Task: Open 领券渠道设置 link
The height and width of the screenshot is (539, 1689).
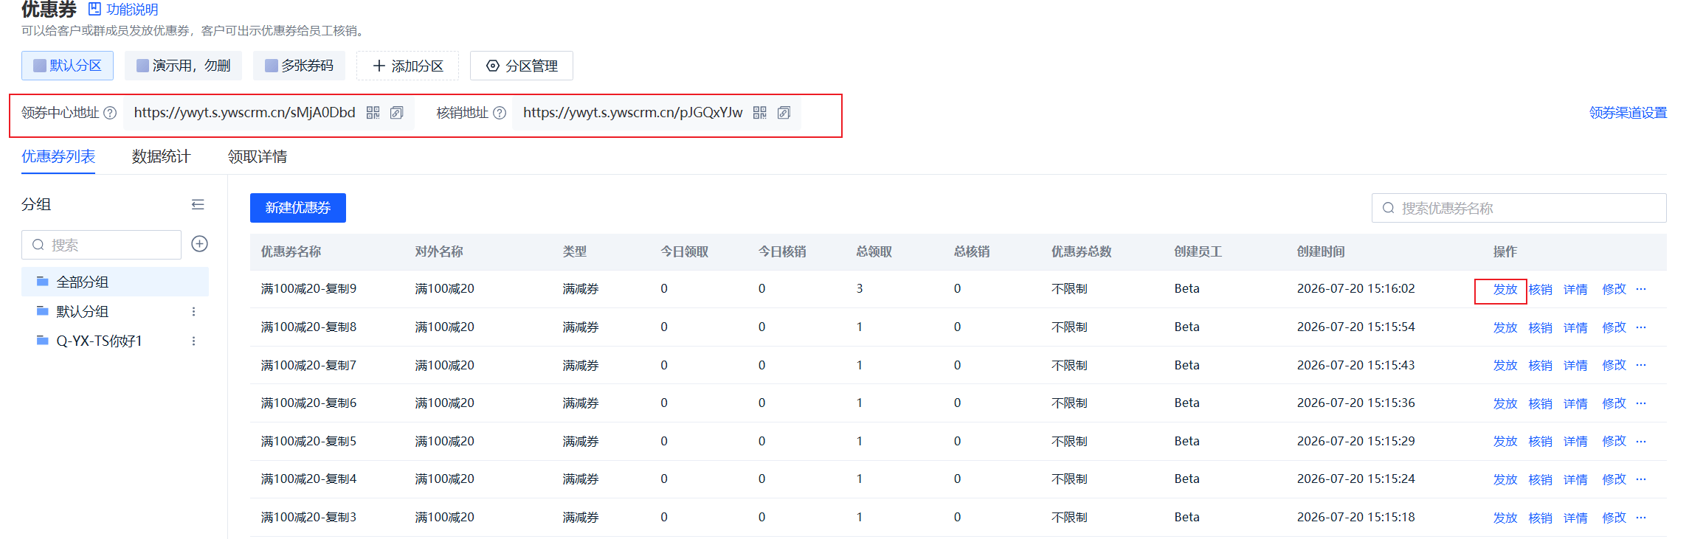Action: tap(1628, 113)
